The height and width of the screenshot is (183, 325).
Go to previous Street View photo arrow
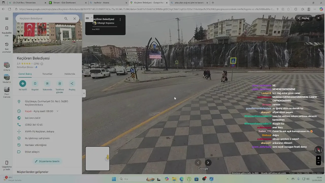click(198, 163)
